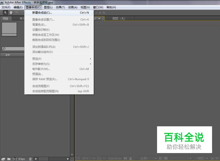Open the 文件(F) menu
Screen dimensions: 220x161
coord(6,7)
